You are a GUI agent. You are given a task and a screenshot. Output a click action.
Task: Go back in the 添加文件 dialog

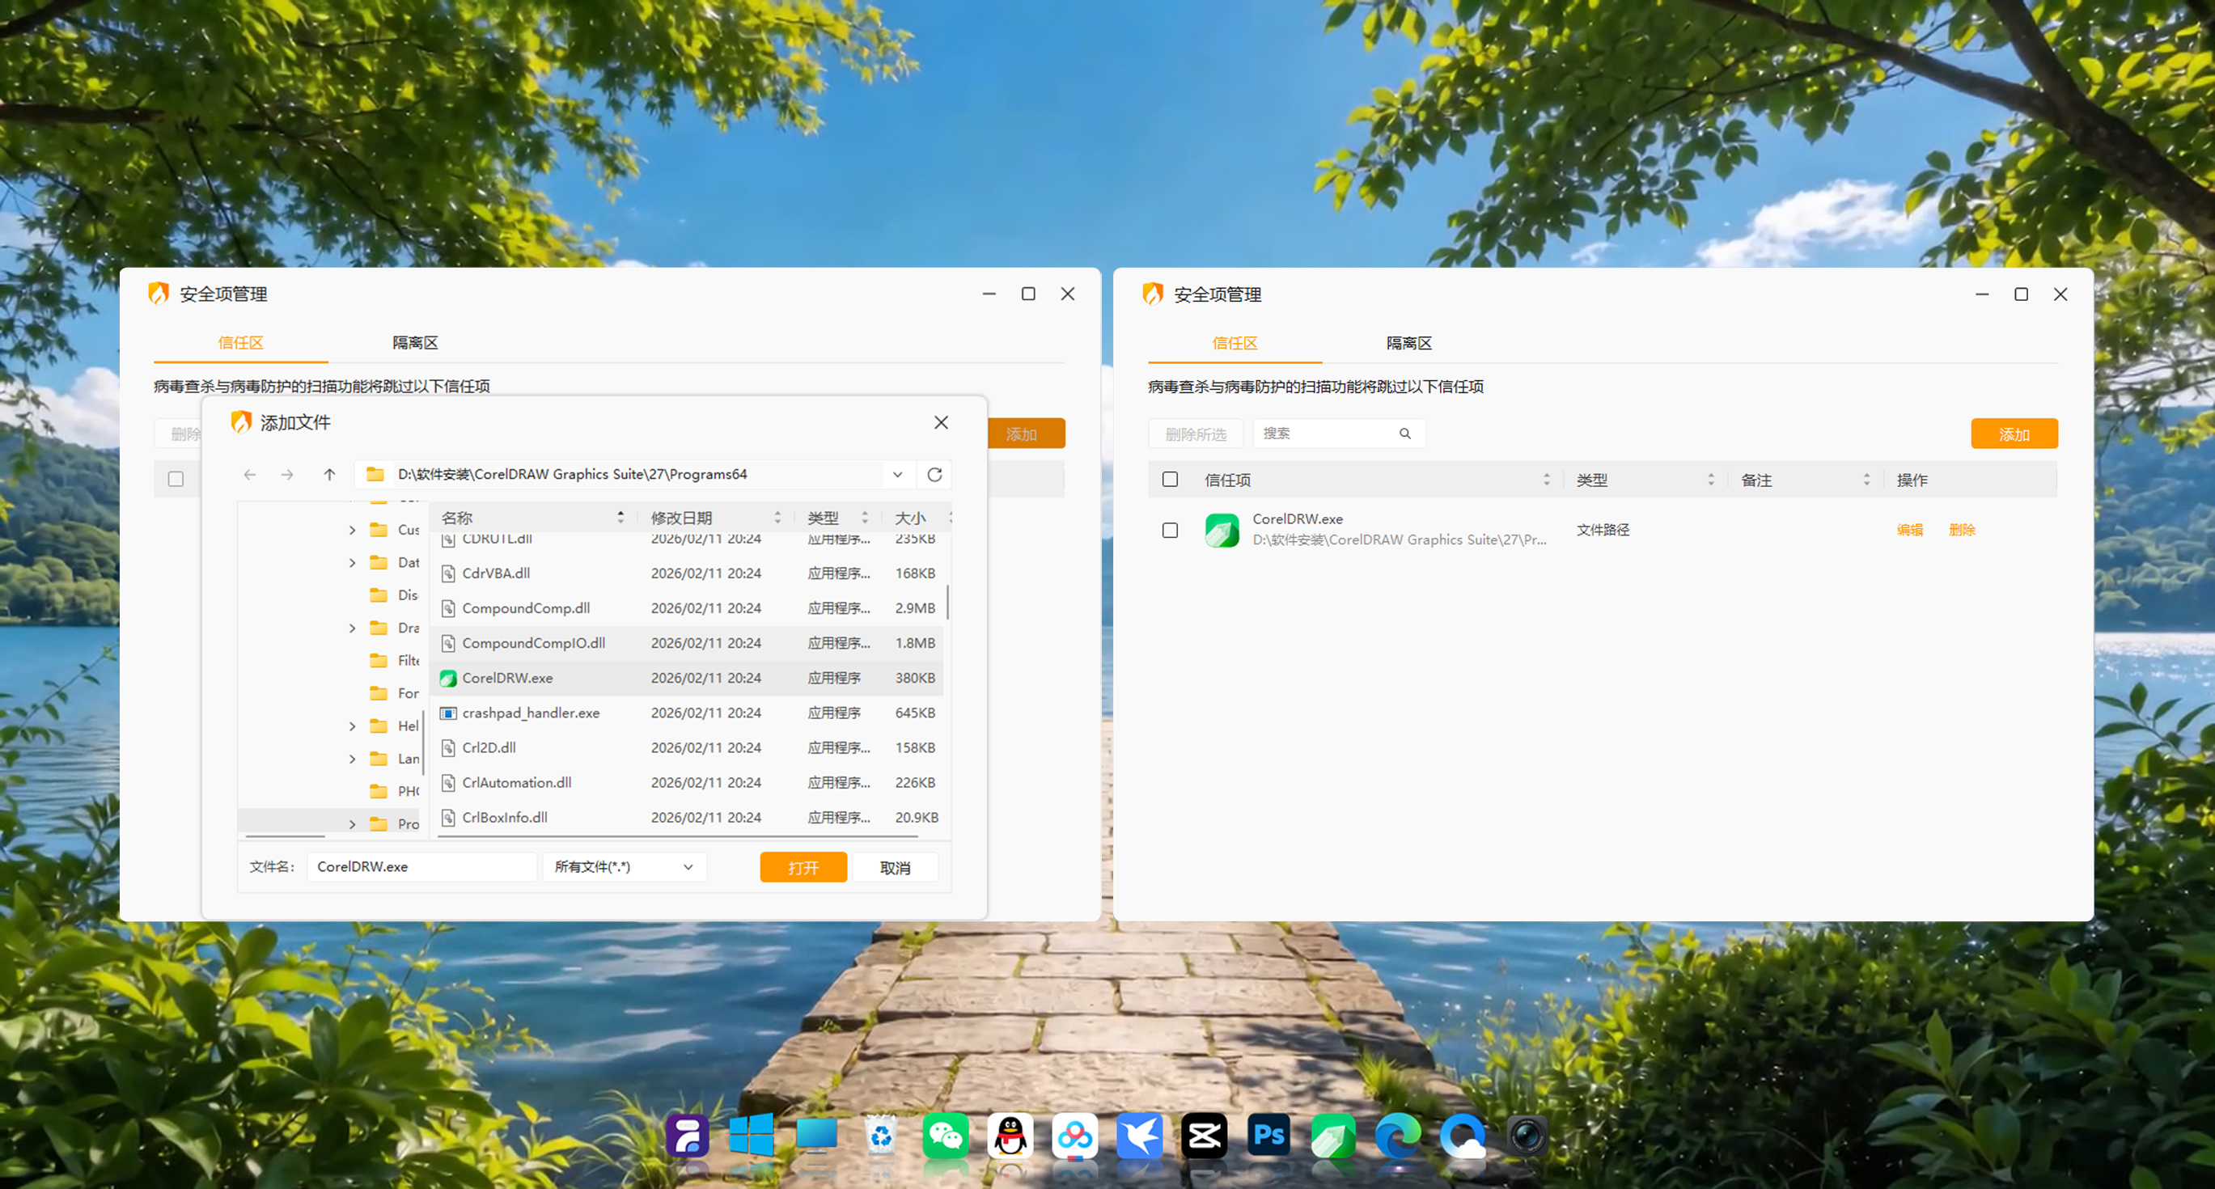pyautogui.click(x=250, y=475)
